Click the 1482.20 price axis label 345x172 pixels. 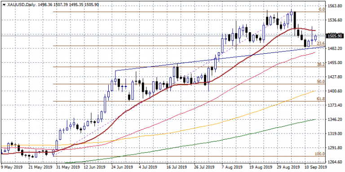[x=335, y=48]
